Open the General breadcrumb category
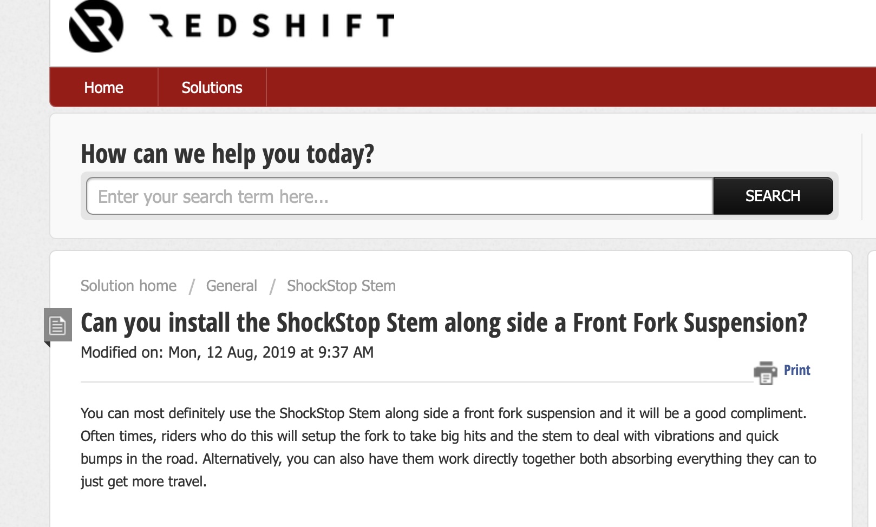 coord(231,286)
